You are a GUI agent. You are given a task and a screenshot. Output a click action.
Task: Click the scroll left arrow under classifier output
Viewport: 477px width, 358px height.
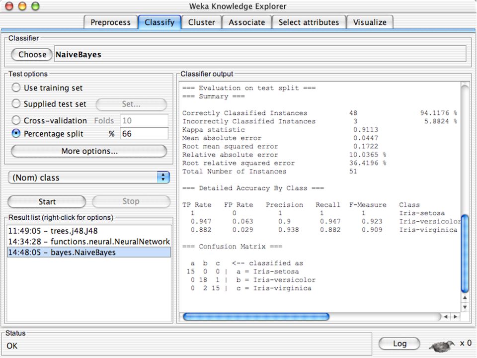tap(446, 317)
